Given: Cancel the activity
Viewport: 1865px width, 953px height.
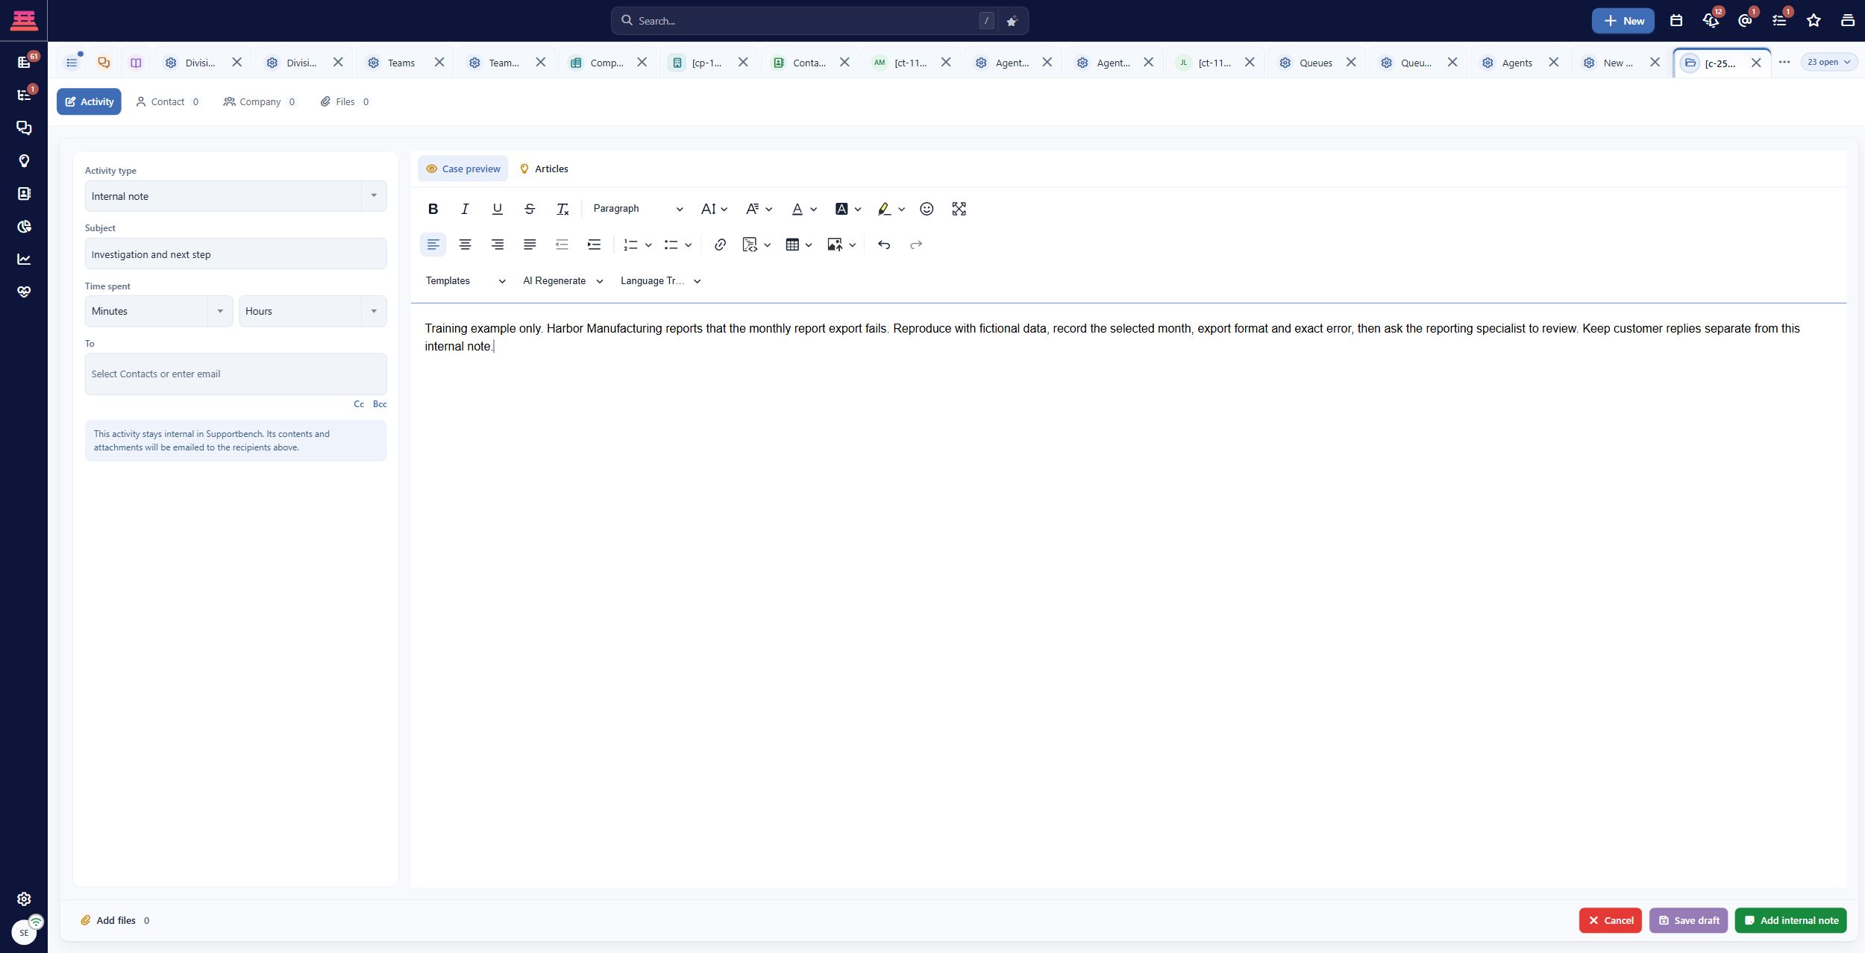Looking at the screenshot, I should pos(1611,920).
